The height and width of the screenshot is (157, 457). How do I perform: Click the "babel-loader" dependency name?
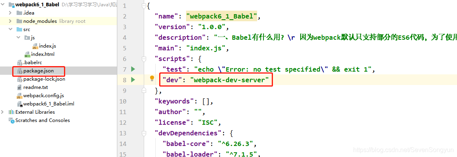190,154
